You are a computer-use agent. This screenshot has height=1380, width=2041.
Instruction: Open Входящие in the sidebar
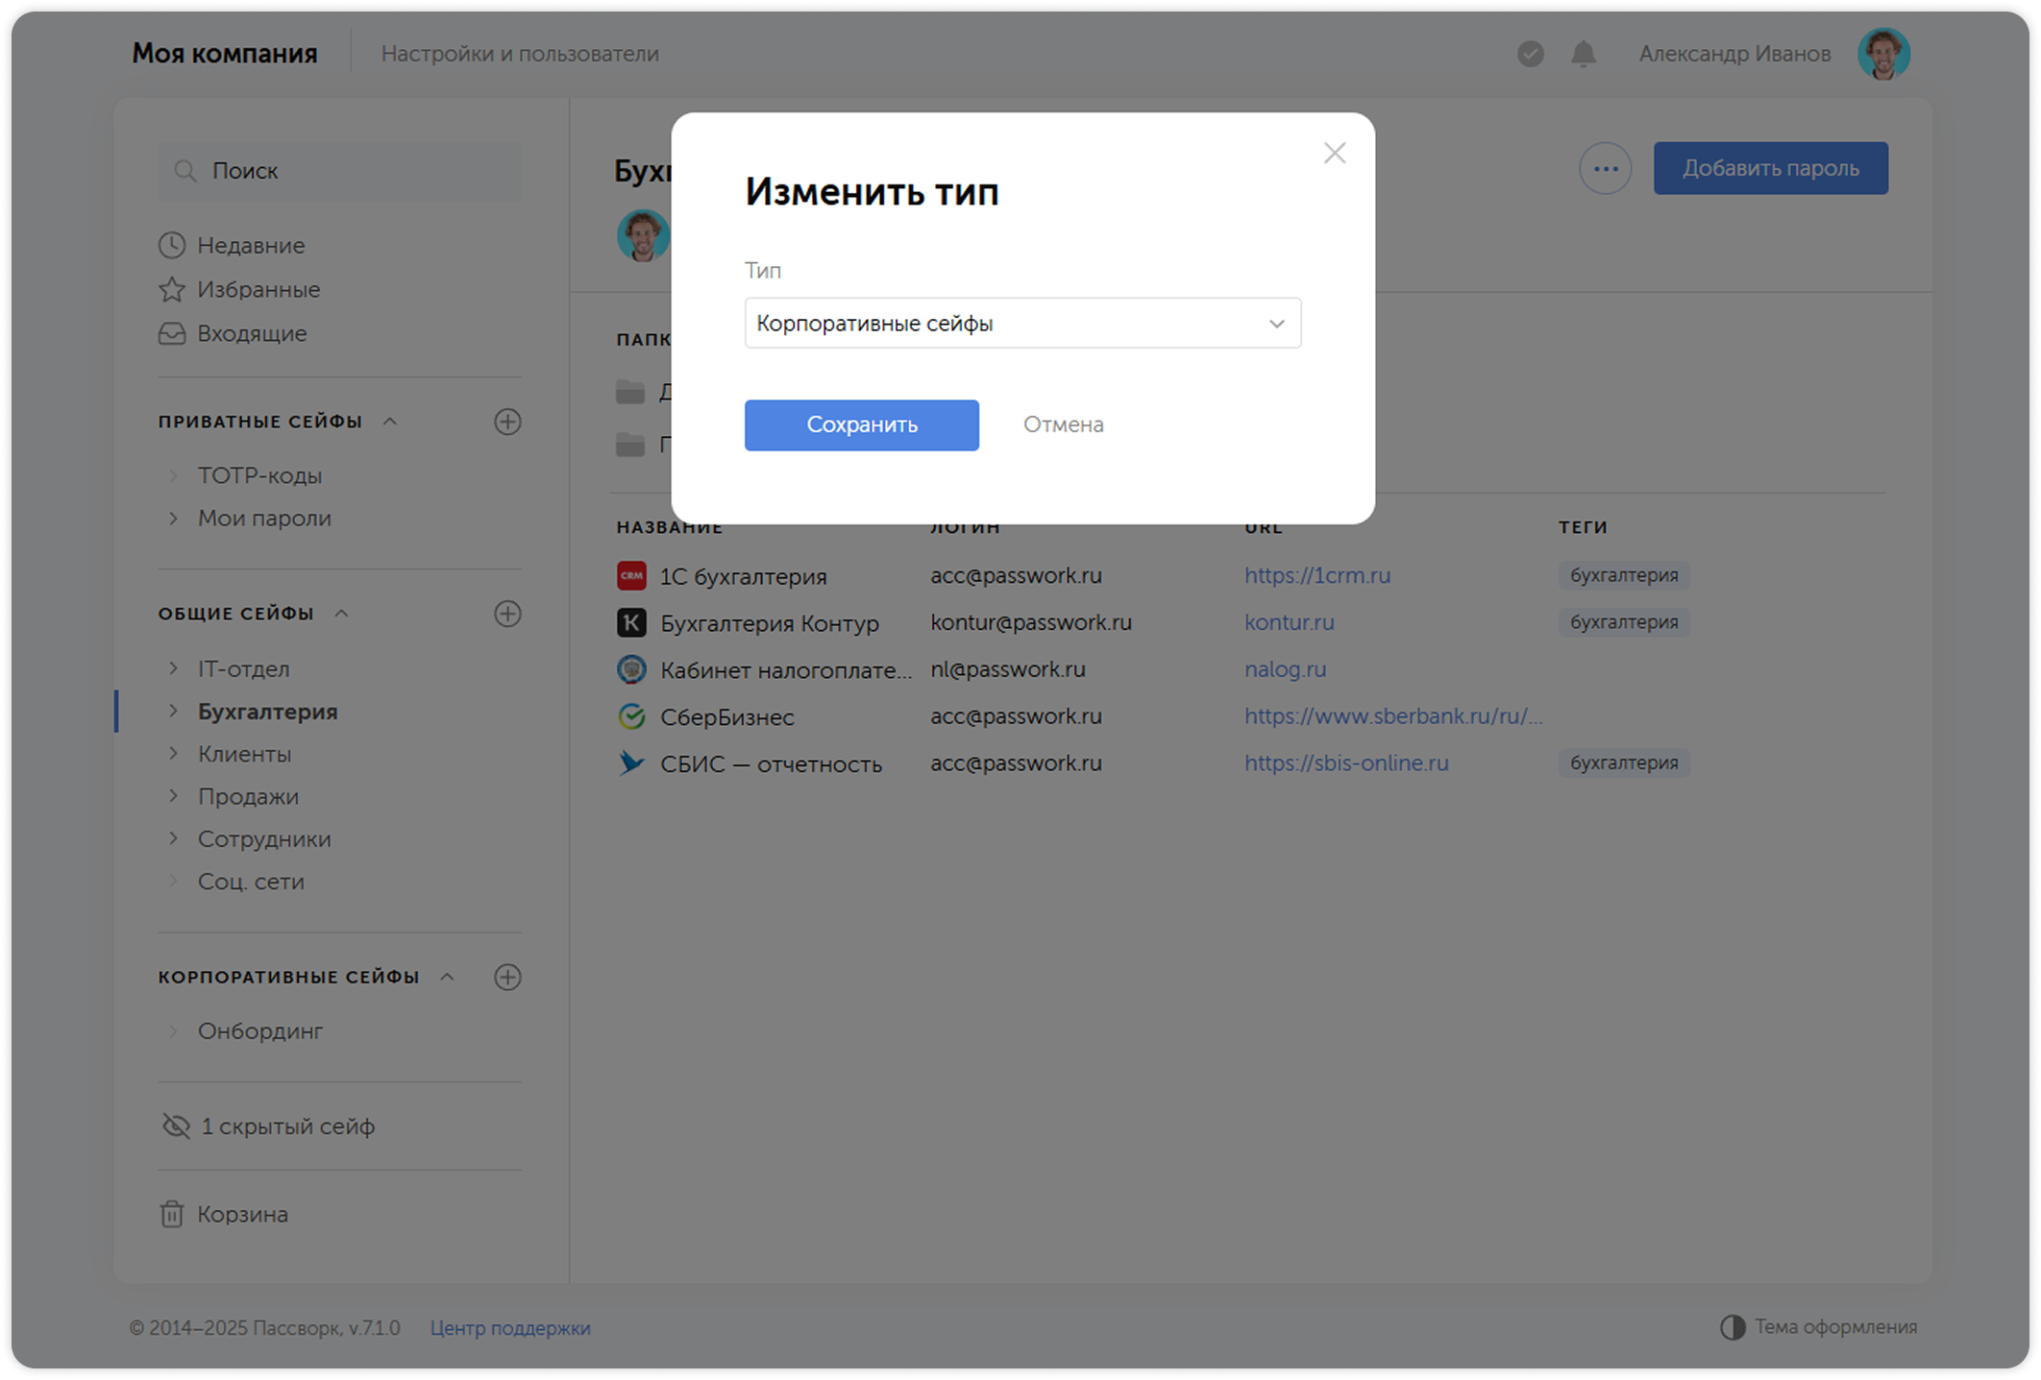(x=252, y=333)
